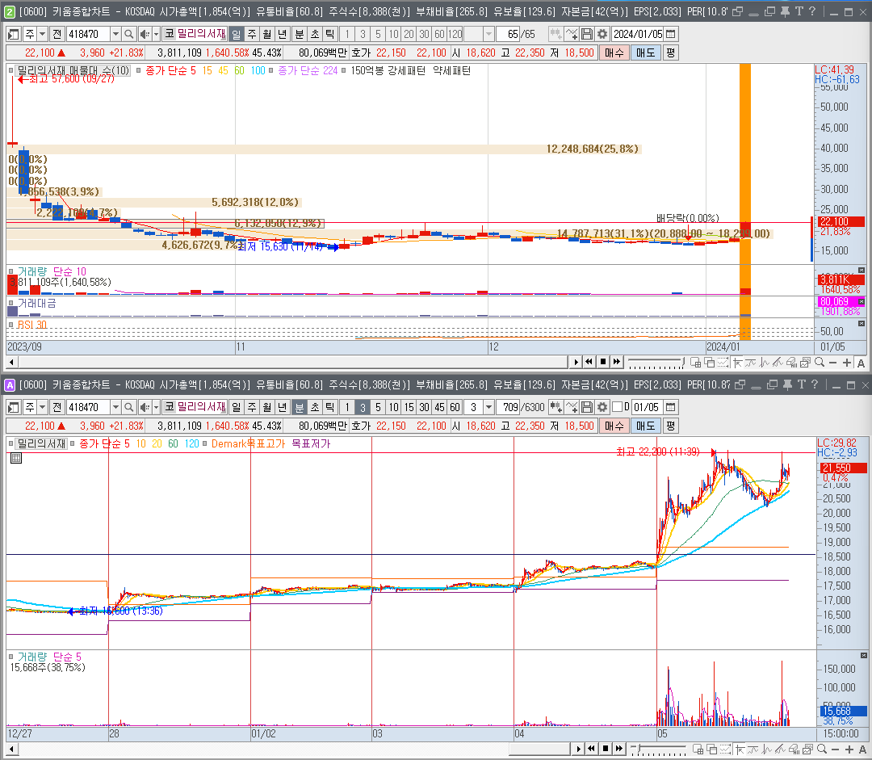Click the 매도 sell button in the top chart

[x=645, y=52]
